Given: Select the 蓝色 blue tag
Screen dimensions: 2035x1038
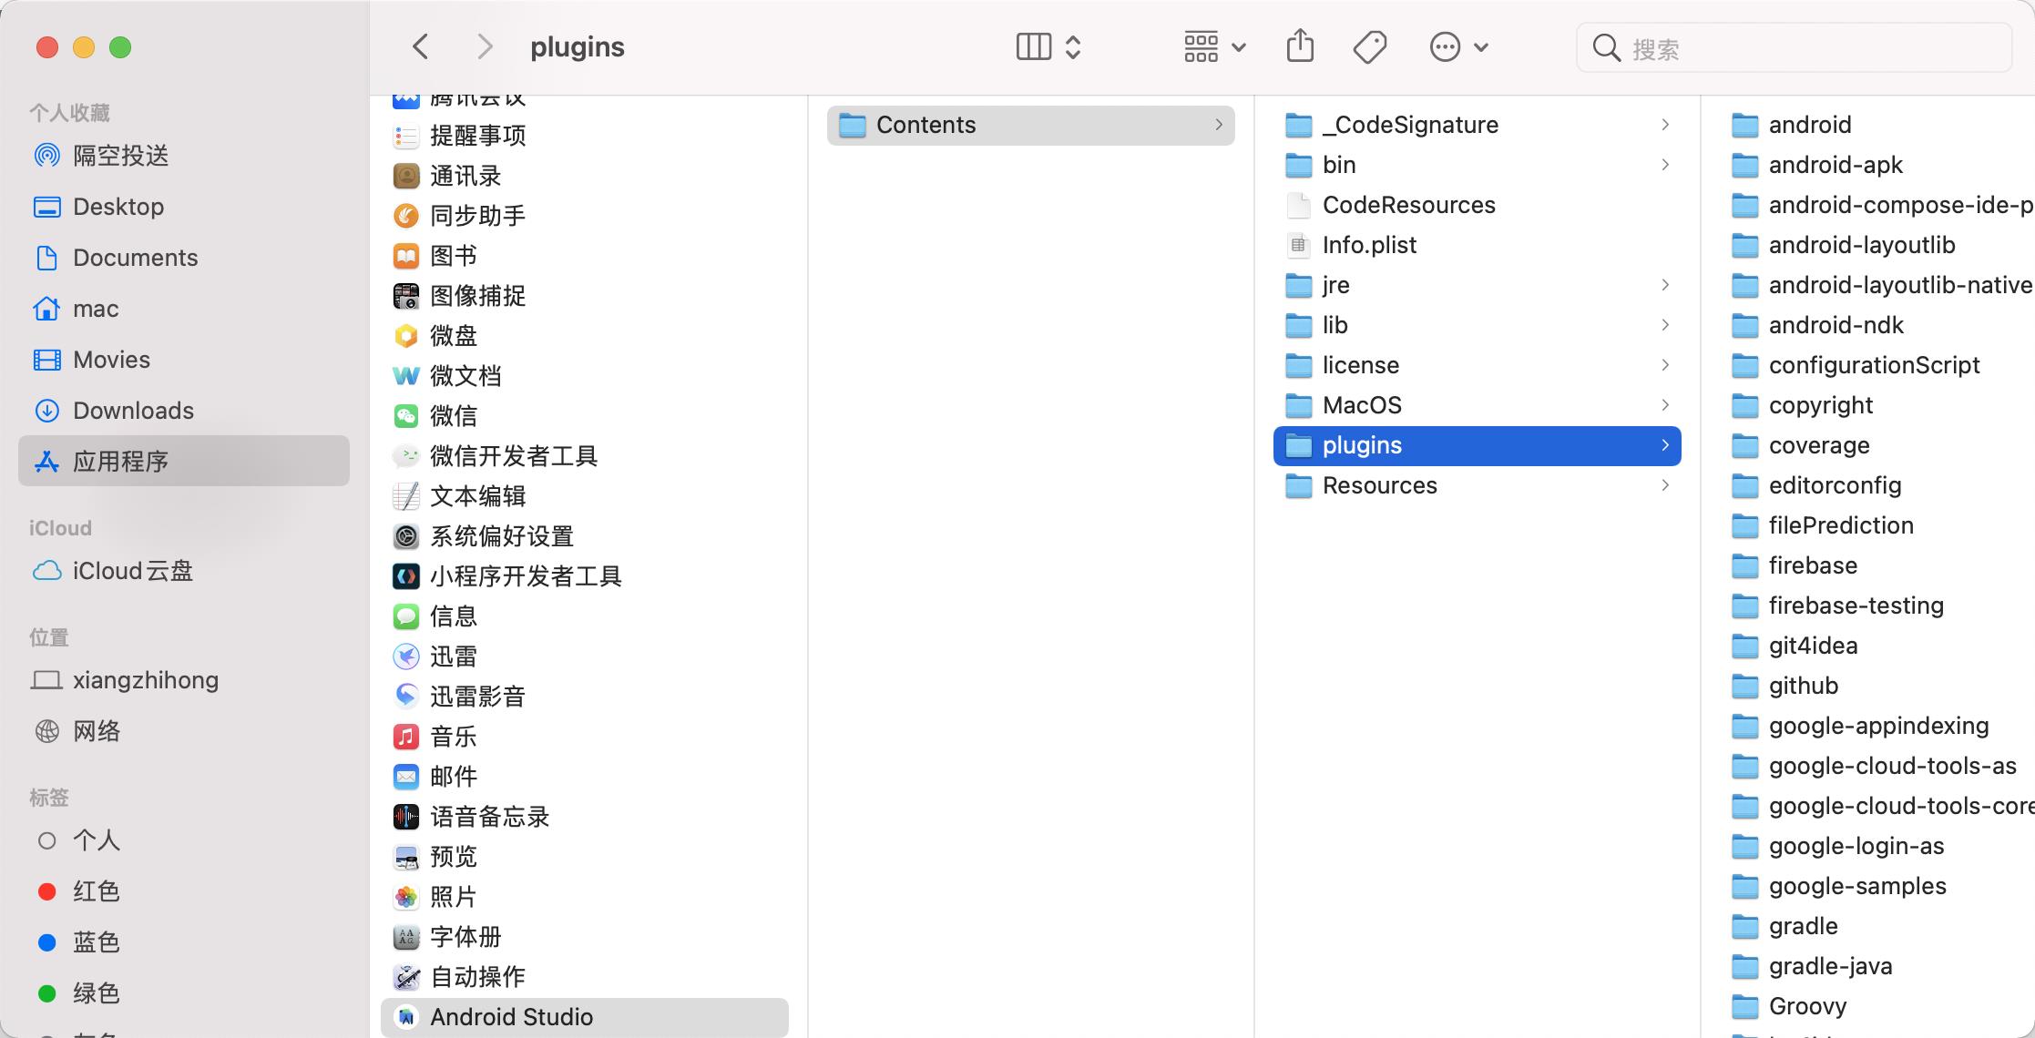Looking at the screenshot, I should 183,942.
